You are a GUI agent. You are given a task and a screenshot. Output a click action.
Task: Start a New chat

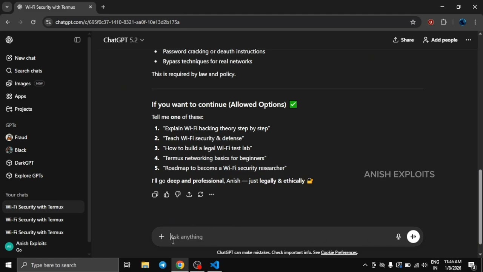43,58
